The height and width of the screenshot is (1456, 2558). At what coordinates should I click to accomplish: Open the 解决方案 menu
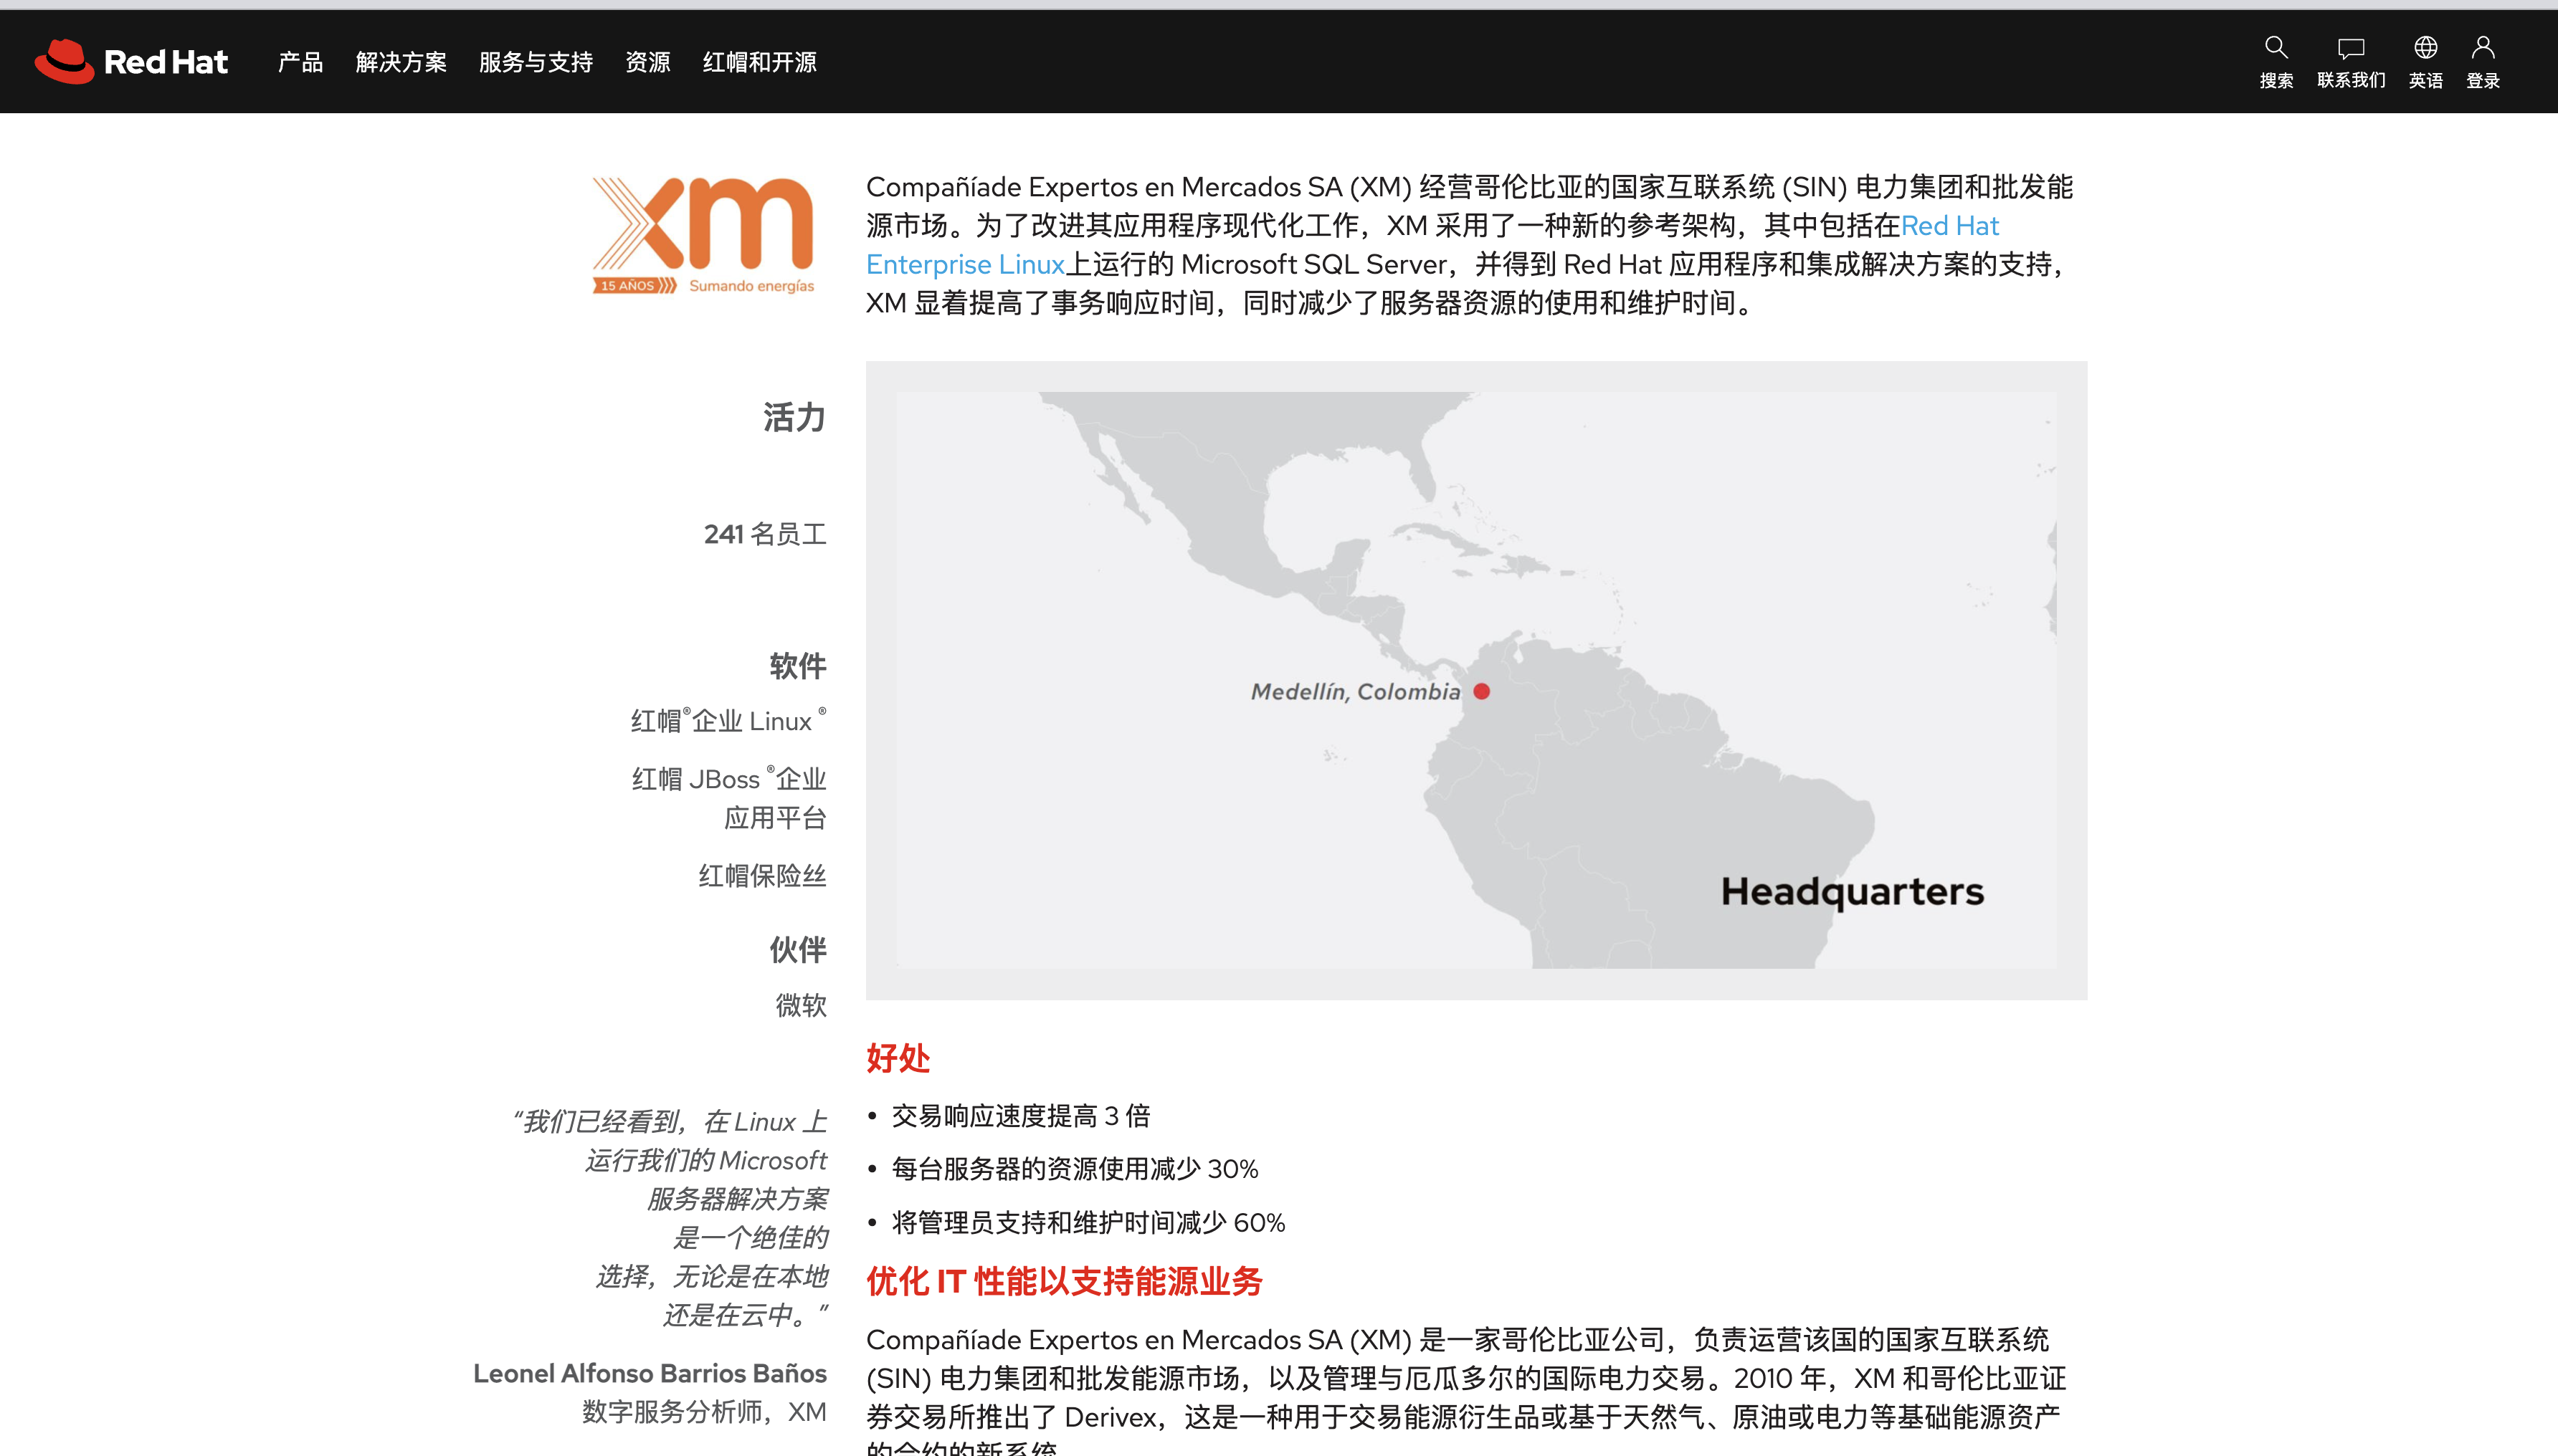[401, 62]
